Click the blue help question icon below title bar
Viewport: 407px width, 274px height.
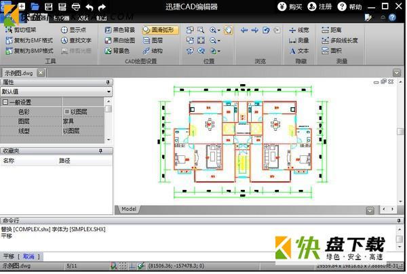[x=393, y=18]
